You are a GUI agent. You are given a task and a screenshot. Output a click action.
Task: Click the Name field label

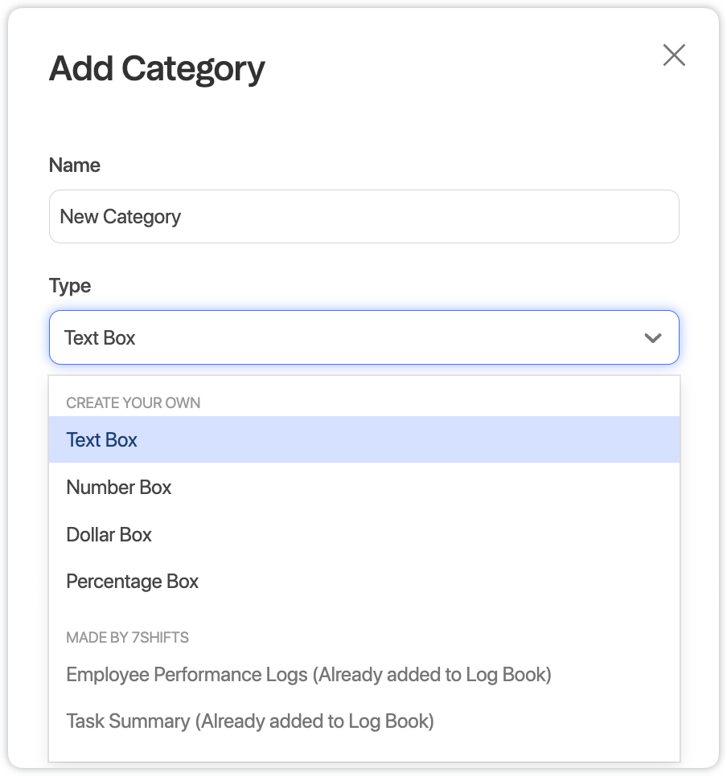click(x=74, y=165)
